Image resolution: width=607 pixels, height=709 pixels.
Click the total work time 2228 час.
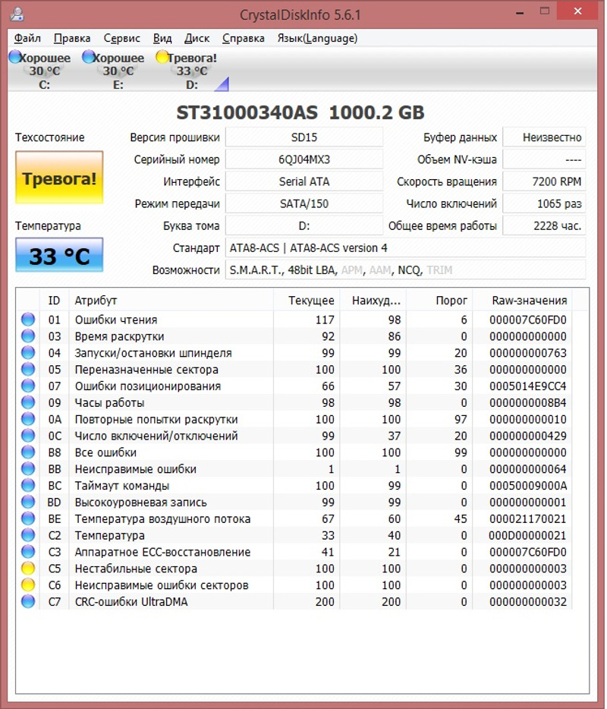click(544, 225)
